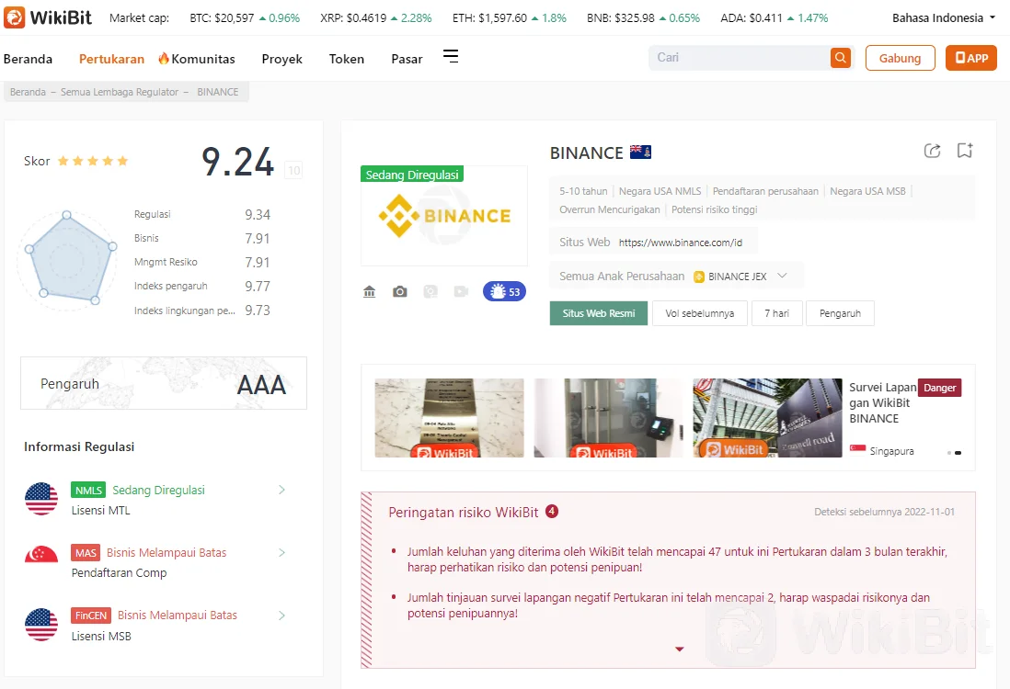Viewport: 1010px width, 689px height.
Task: Click the Pengaruh AAA rating card
Action: point(164,383)
